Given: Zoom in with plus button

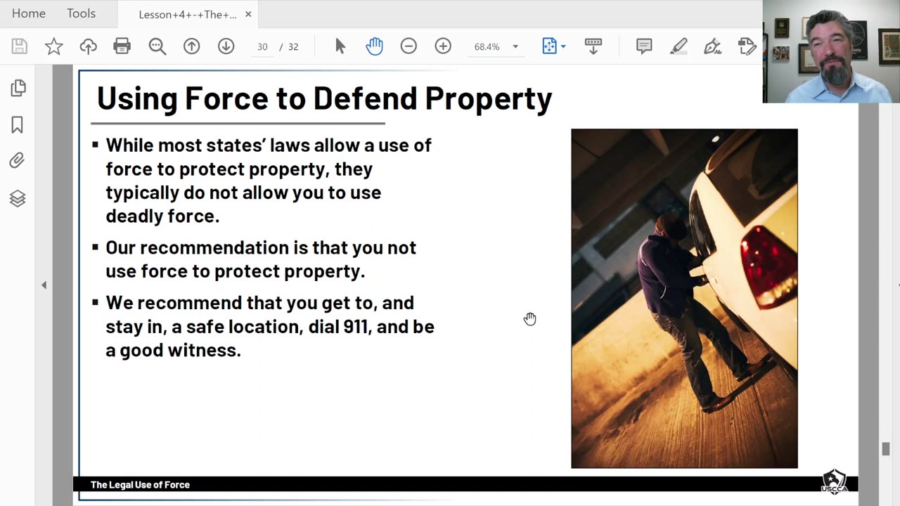Looking at the screenshot, I should pos(443,46).
